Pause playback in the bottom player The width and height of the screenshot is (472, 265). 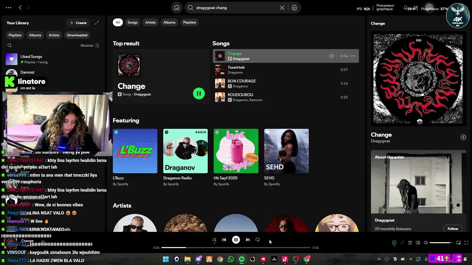coord(236,240)
